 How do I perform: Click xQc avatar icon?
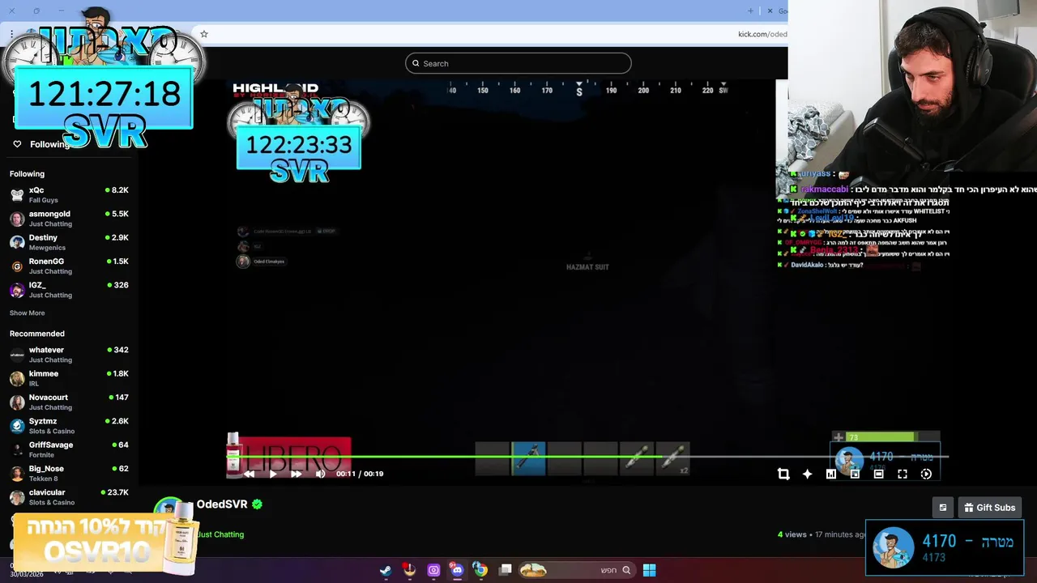17,195
